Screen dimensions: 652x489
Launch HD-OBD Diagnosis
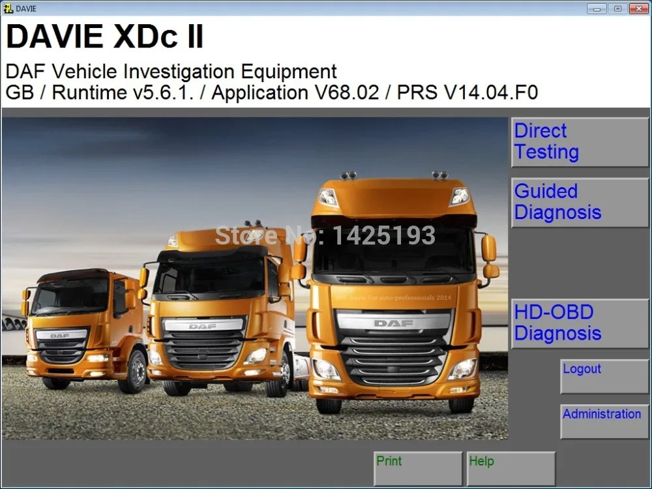(580, 323)
